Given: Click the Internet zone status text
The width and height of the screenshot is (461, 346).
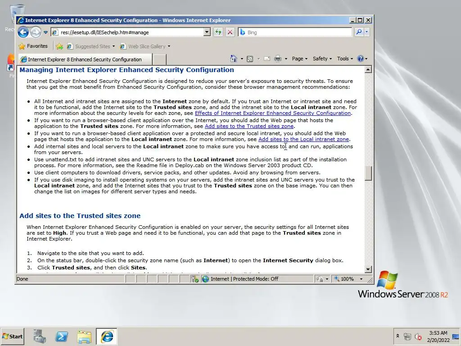Looking at the screenshot, I should click(x=244, y=279).
